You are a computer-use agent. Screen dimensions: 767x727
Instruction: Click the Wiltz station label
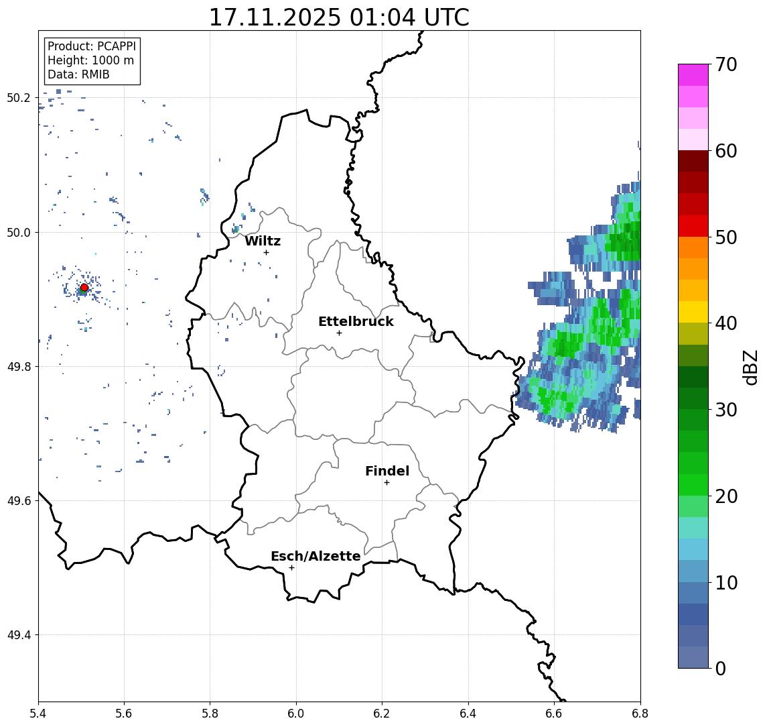[x=263, y=241]
